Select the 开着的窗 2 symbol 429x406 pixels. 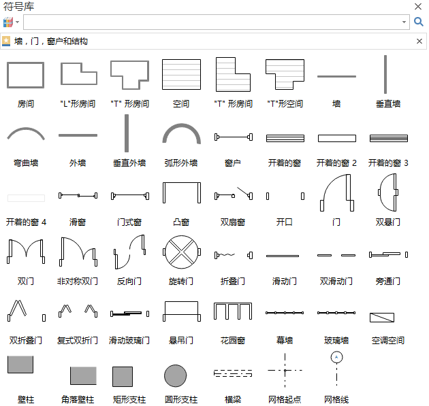coord(337,138)
